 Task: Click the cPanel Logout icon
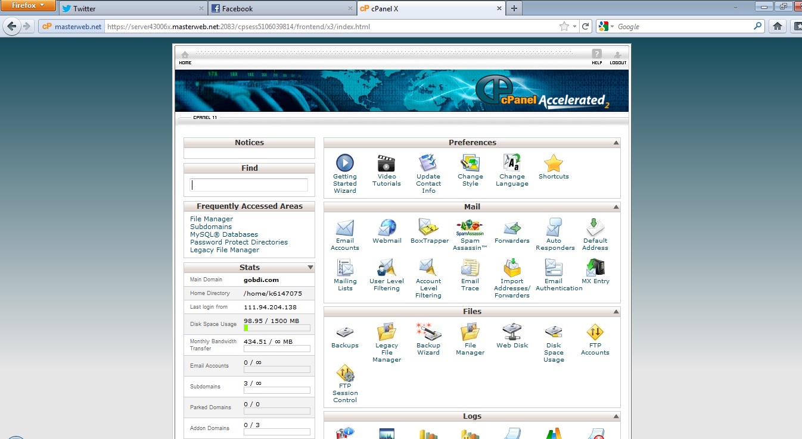[618, 57]
